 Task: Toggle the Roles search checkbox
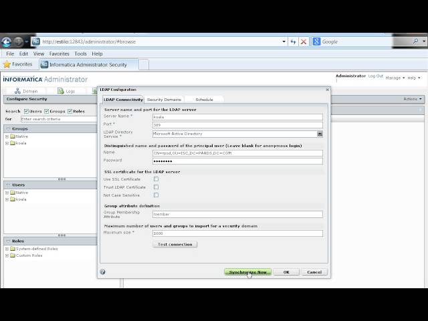pyautogui.click(x=70, y=111)
